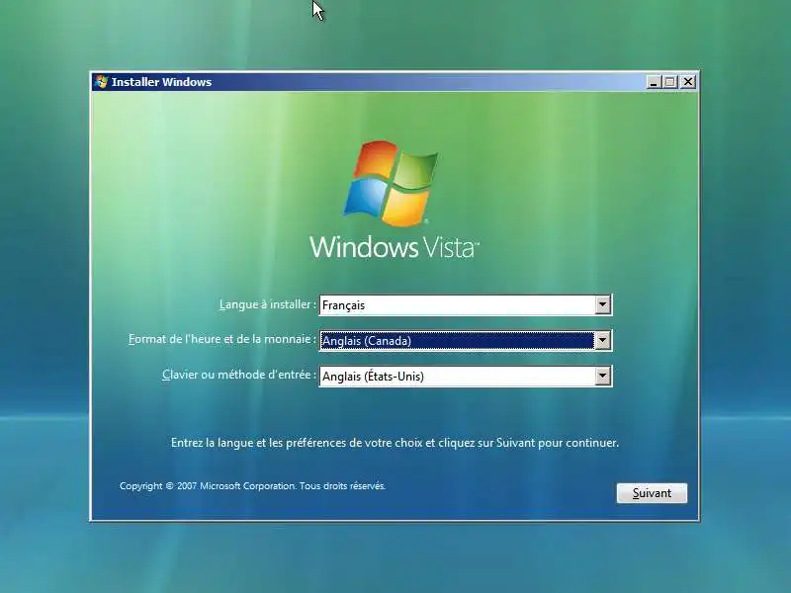Open the Langue à installer dropdown arrow
The image size is (791, 593).
coord(602,304)
